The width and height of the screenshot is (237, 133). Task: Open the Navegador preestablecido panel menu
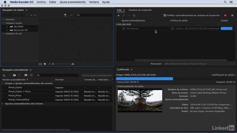coord(30,70)
